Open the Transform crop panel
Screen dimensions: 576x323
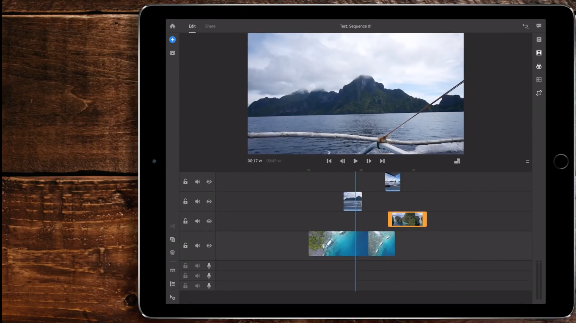[x=539, y=93]
